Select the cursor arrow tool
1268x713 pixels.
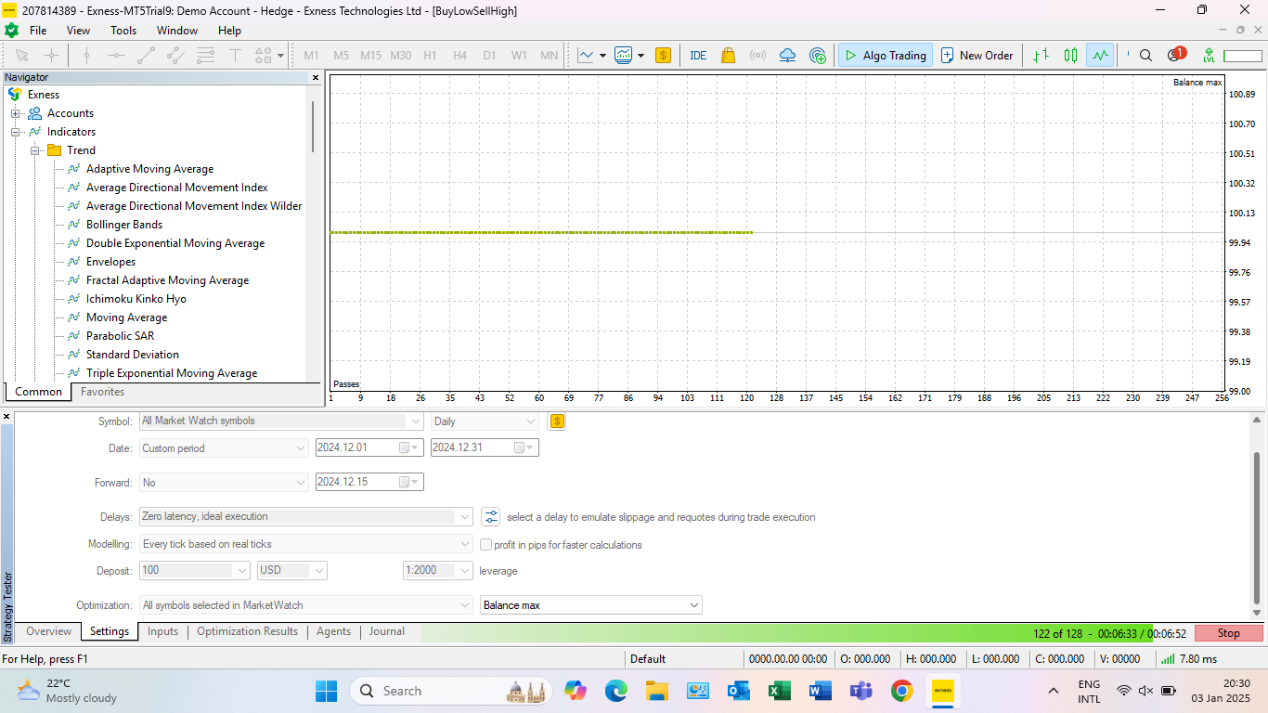coord(22,56)
